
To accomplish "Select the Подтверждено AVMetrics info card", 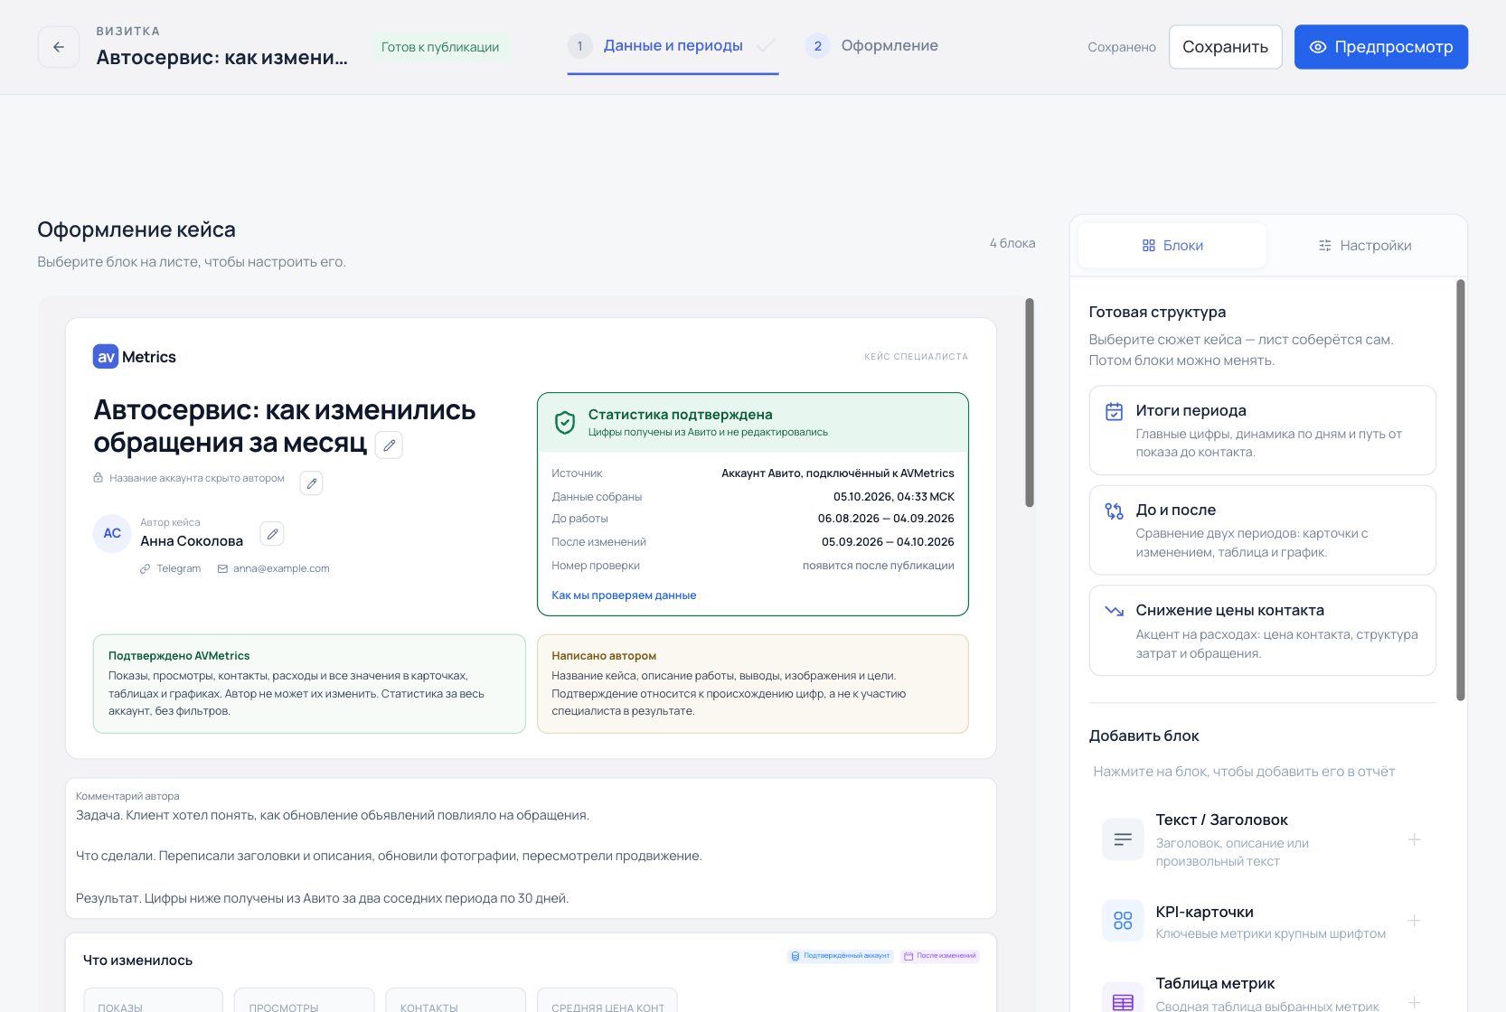I will pos(309,683).
